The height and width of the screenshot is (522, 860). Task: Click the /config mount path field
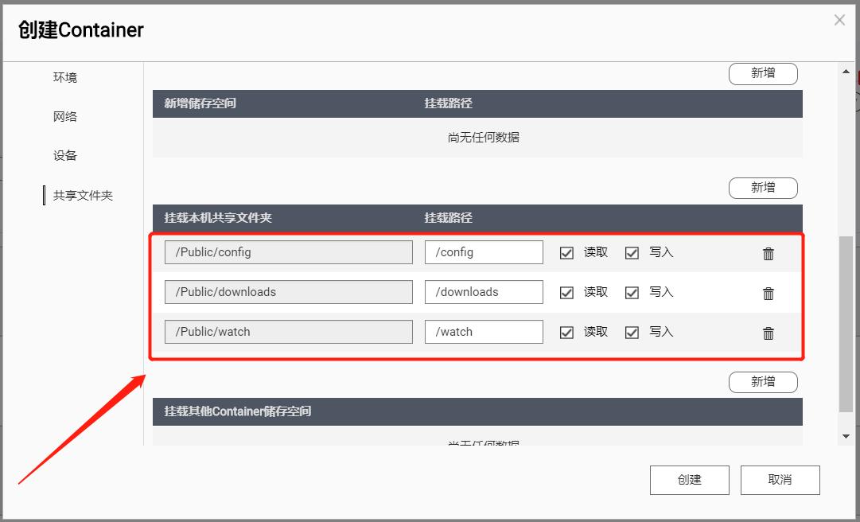[x=483, y=252]
